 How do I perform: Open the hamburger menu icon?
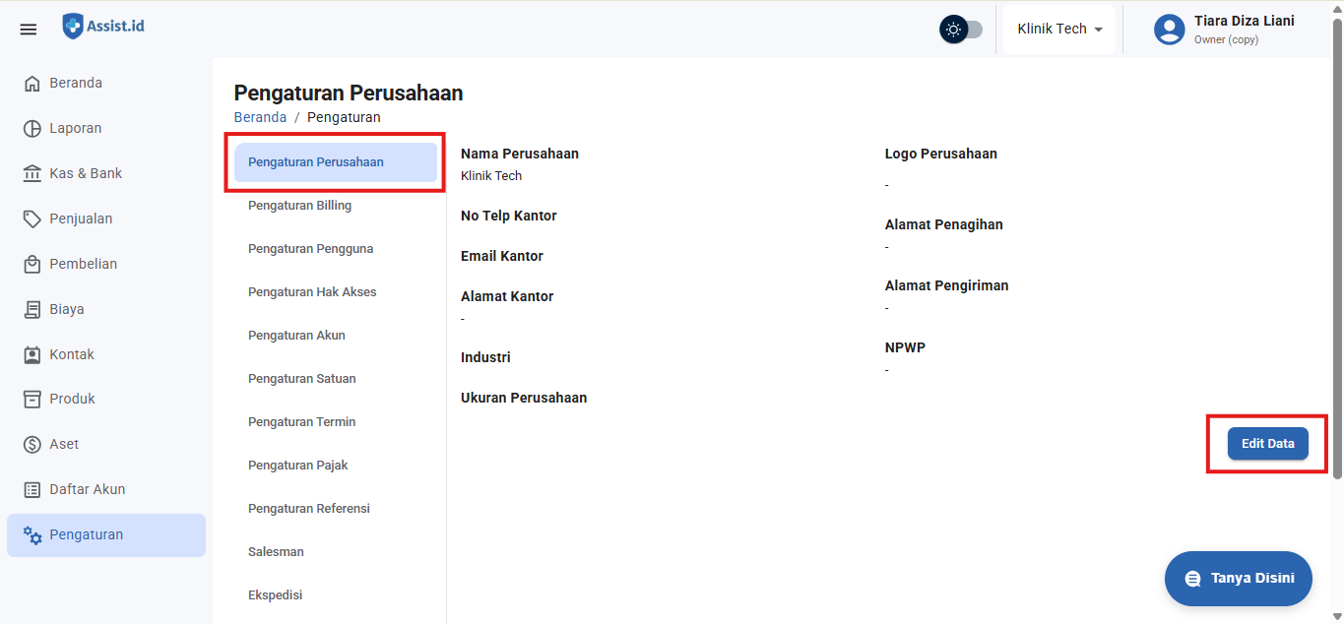[x=29, y=30]
